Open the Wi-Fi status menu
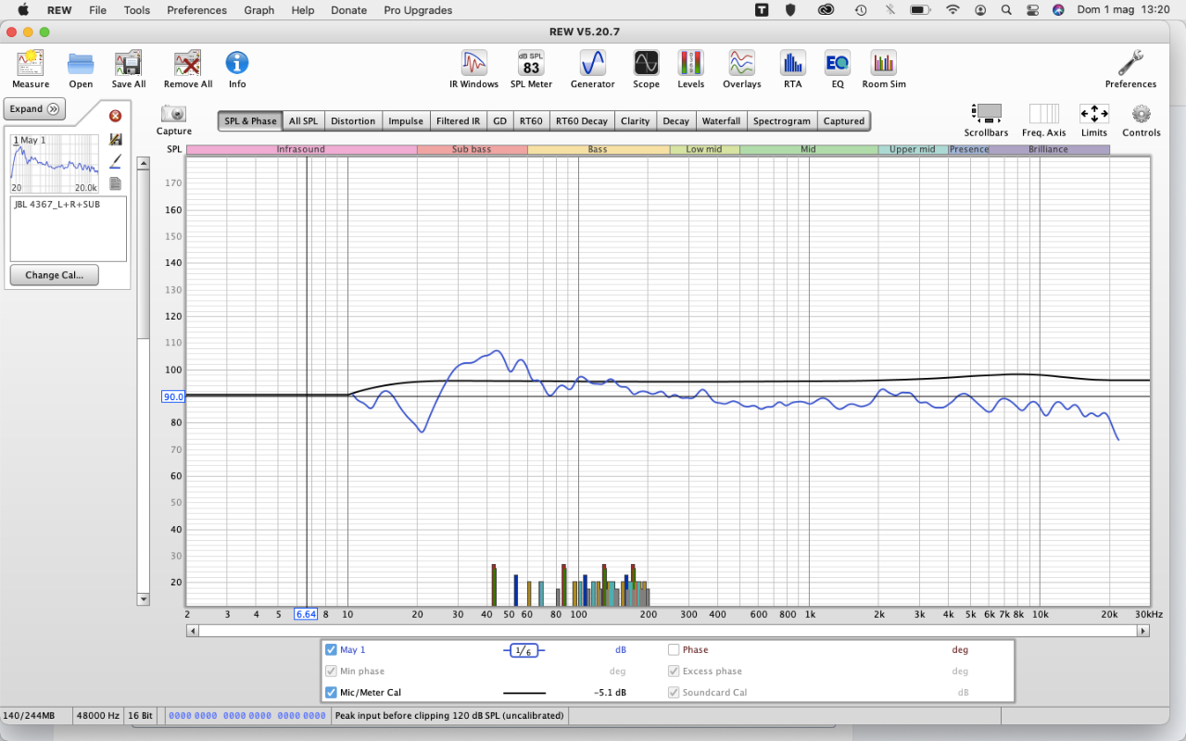The height and width of the screenshot is (741, 1186). (953, 10)
